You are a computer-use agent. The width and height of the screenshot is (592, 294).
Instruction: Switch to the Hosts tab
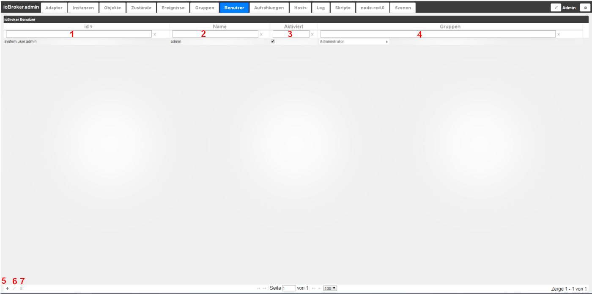pyautogui.click(x=300, y=8)
